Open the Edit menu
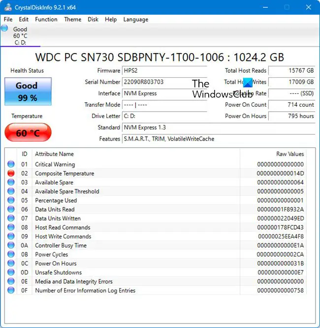The image size is (320, 328). 24,19
